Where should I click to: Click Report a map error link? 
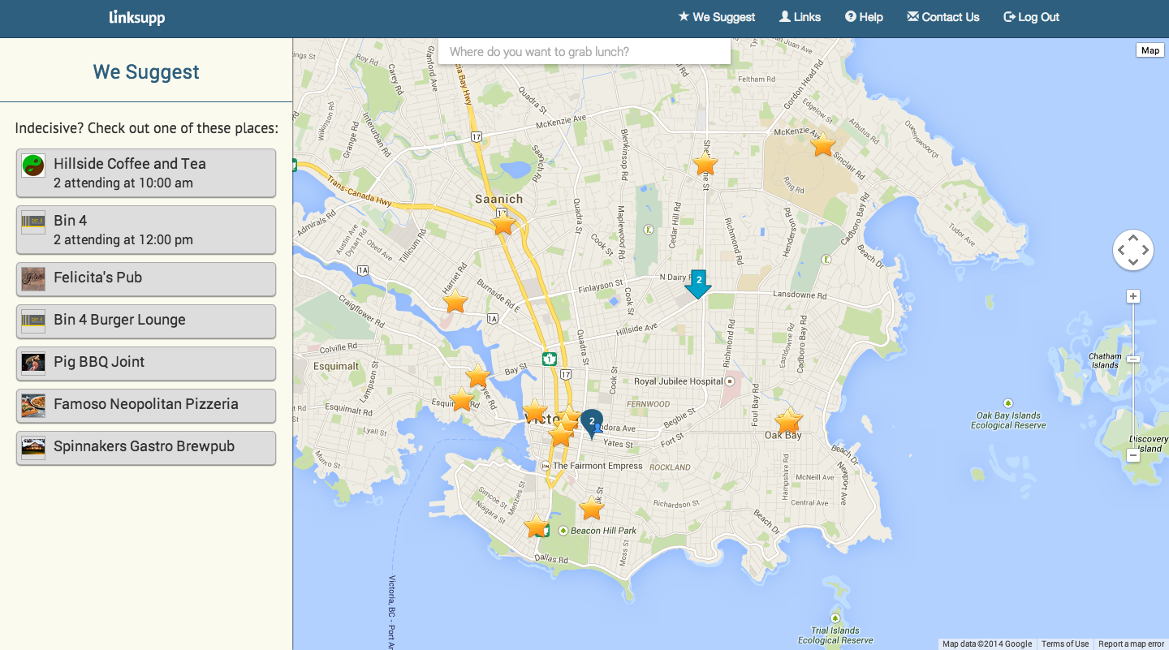[x=1131, y=644]
